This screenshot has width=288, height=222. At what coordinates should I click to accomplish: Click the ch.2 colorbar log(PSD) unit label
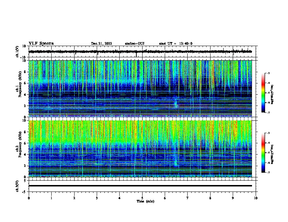pos(272,154)
